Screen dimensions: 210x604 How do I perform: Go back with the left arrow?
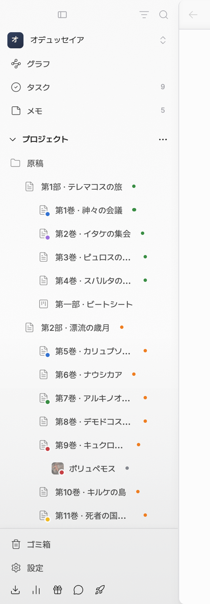coord(193,15)
